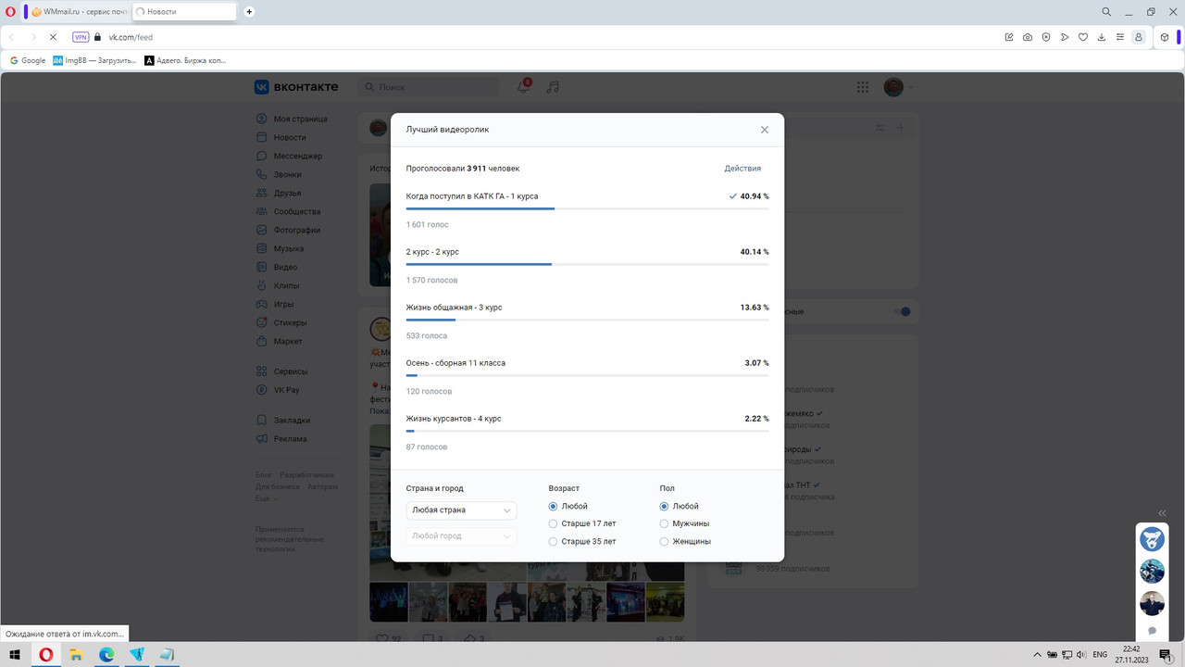Screen dimensions: 1185x667
Task: Open Google bookmark
Action: click(x=28, y=60)
